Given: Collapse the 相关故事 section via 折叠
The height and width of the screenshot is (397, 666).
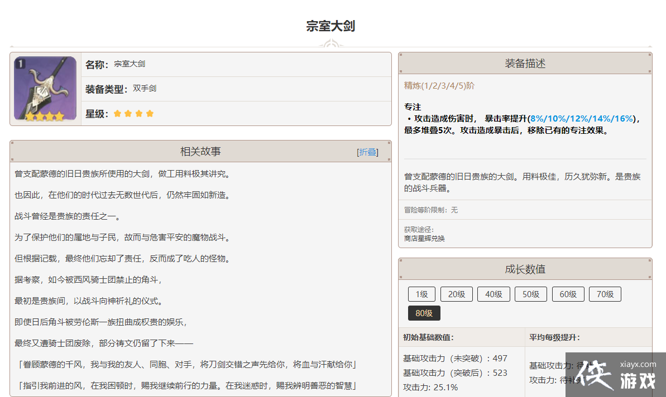Looking at the screenshot, I should click(367, 152).
